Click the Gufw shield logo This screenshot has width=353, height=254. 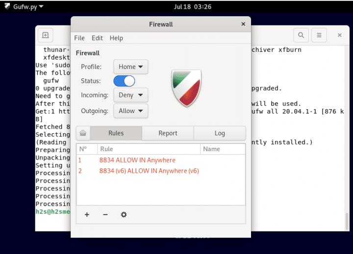click(187, 88)
